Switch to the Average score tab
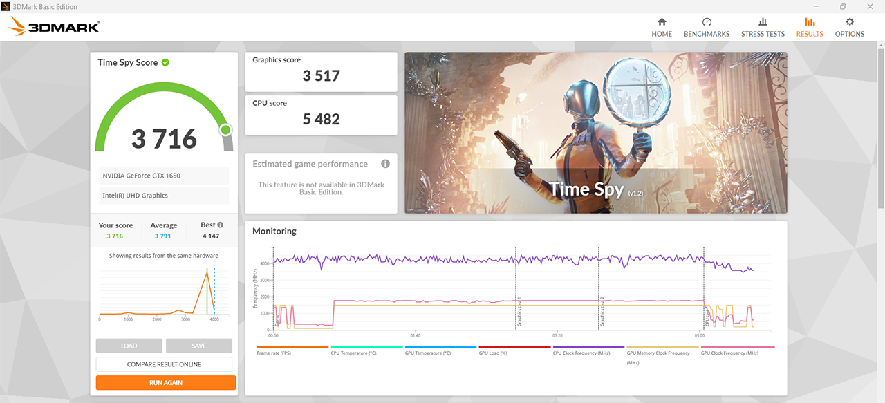 [164, 229]
